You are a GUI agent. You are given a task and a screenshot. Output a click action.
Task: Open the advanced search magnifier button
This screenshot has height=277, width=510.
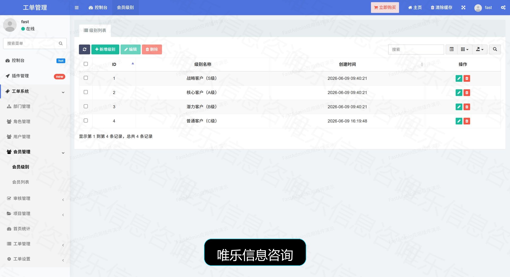tap(495, 49)
